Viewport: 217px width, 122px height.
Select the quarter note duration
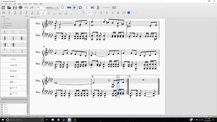[x=43, y=13]
